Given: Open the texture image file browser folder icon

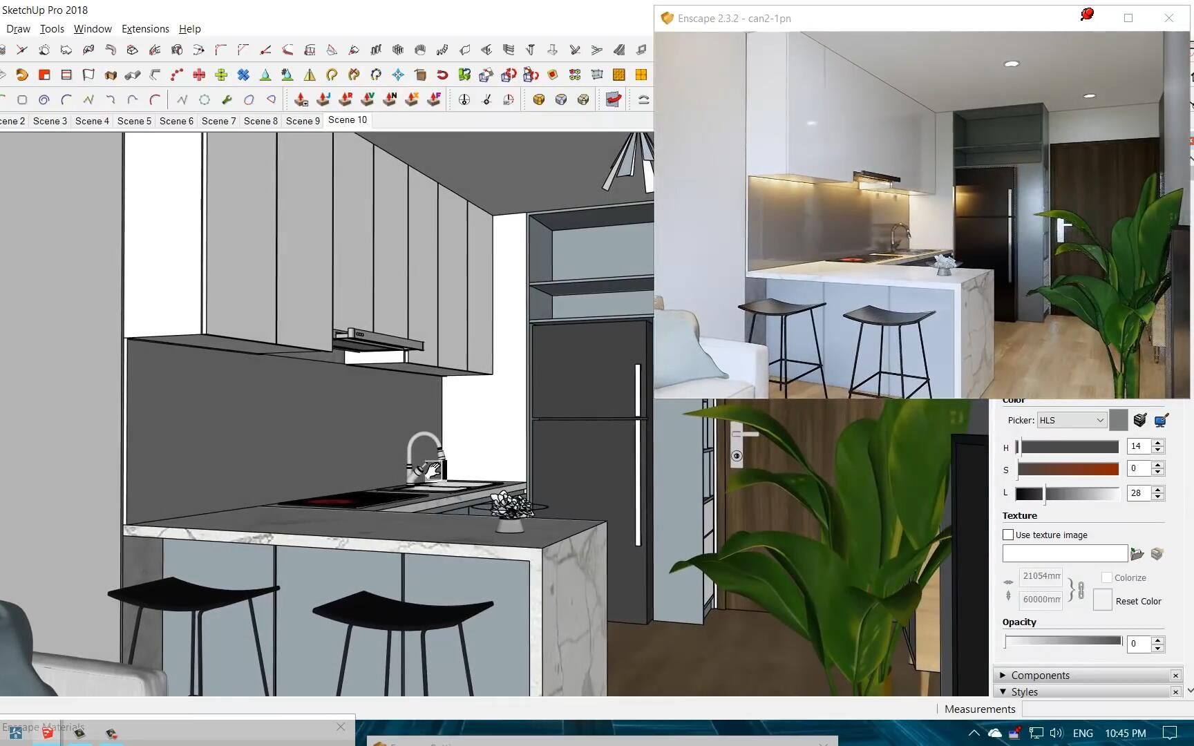Looking at the screenshot, I should (1137, 553).
